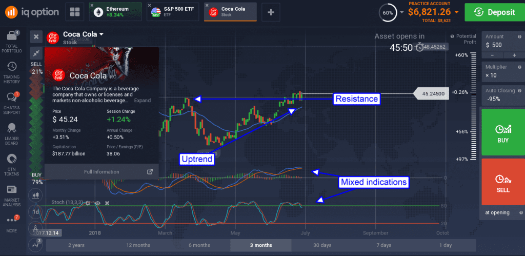The width and height of the screenshot is (525, 256).
Task: Click the red SELL button
Action: pos(503,182)
